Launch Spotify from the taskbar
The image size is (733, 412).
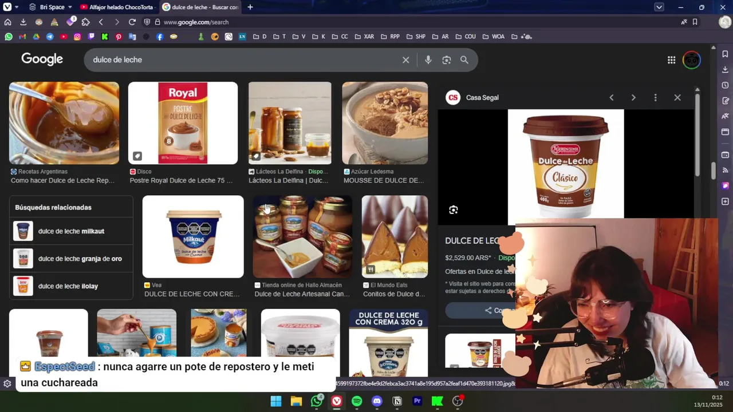coord(357,401)
